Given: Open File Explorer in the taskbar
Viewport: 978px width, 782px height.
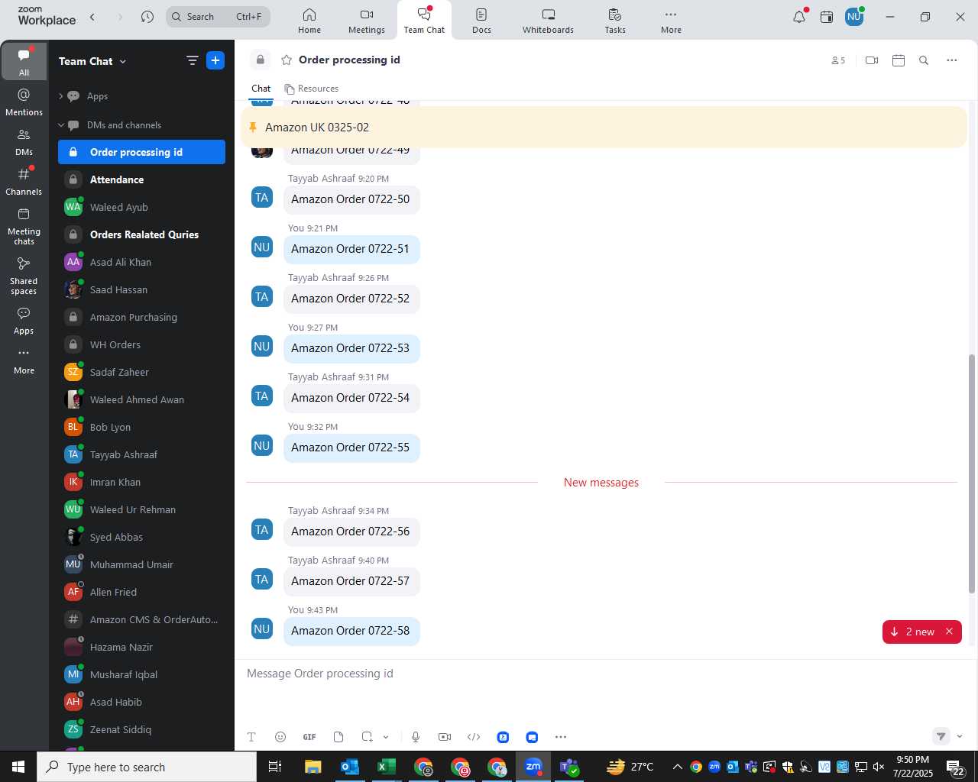Looking at the screenshot, I should pos(313,767).
